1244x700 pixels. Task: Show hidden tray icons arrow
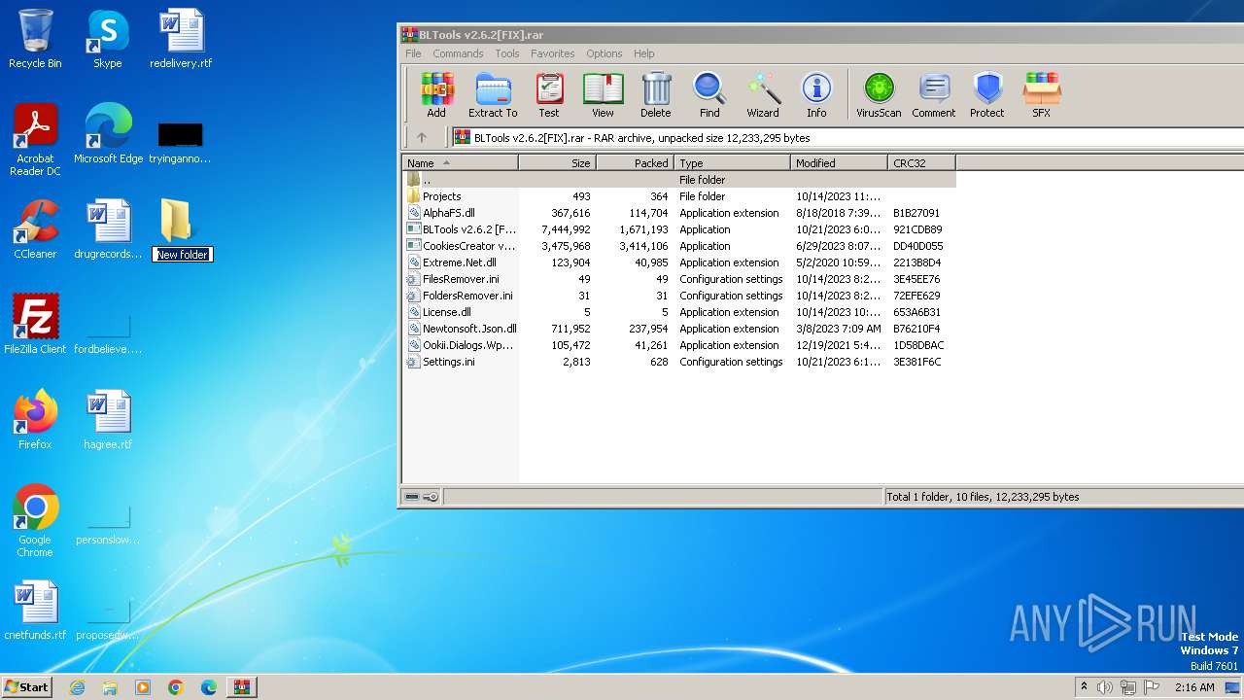(1084, 687)
